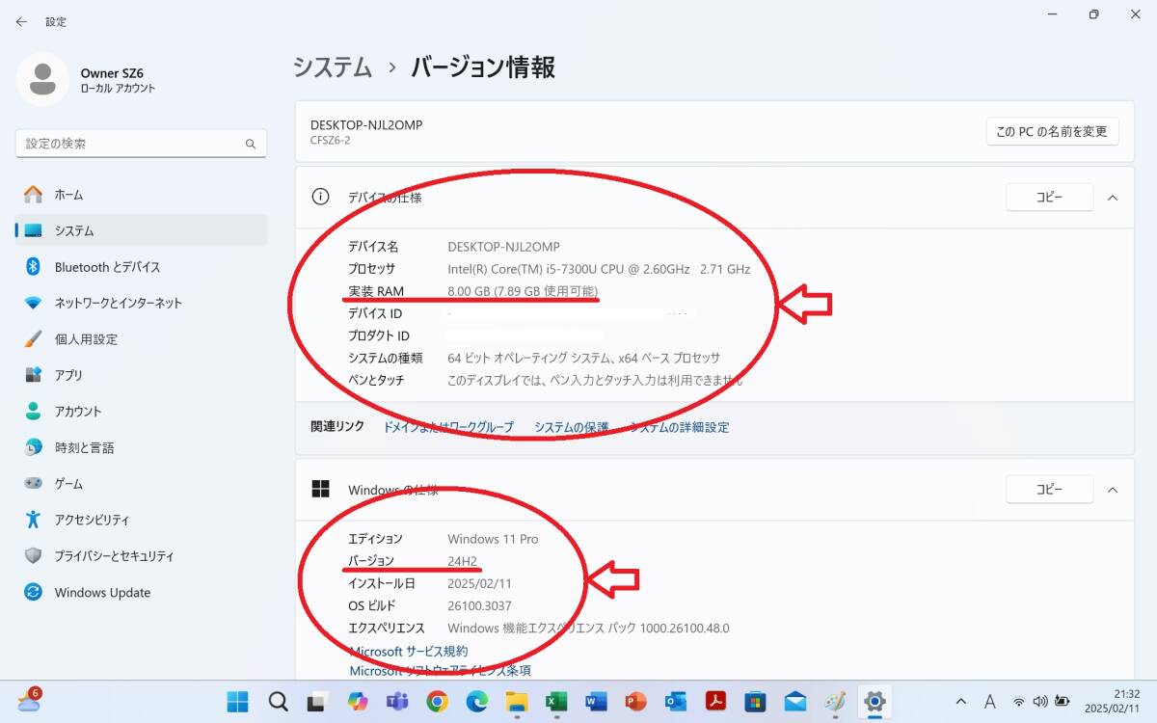Viewport: 1157px width, 723px height.
Task: Open Adobe Acrobat from taskbar
Action: pyautogui.click(x=715, y=701)
